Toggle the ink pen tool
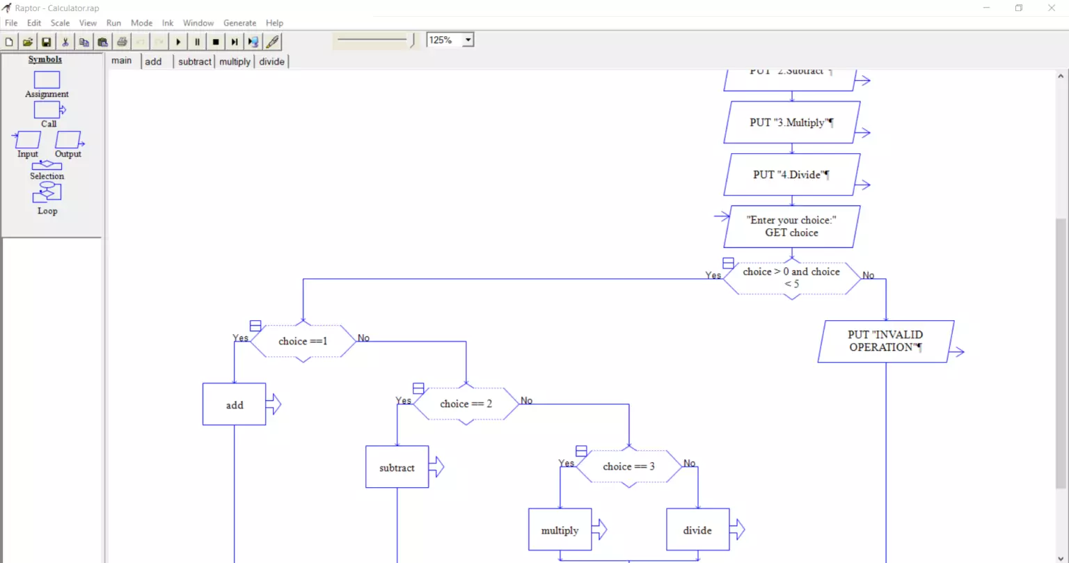This screenshot has height=563, width=1069. pos(273,42)
